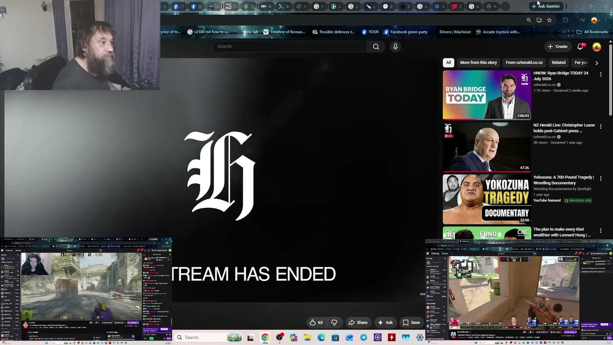The width and height of the screenshot is (613, 345).
Task: Click the New Tab bookmark
Action: point(249,32)
